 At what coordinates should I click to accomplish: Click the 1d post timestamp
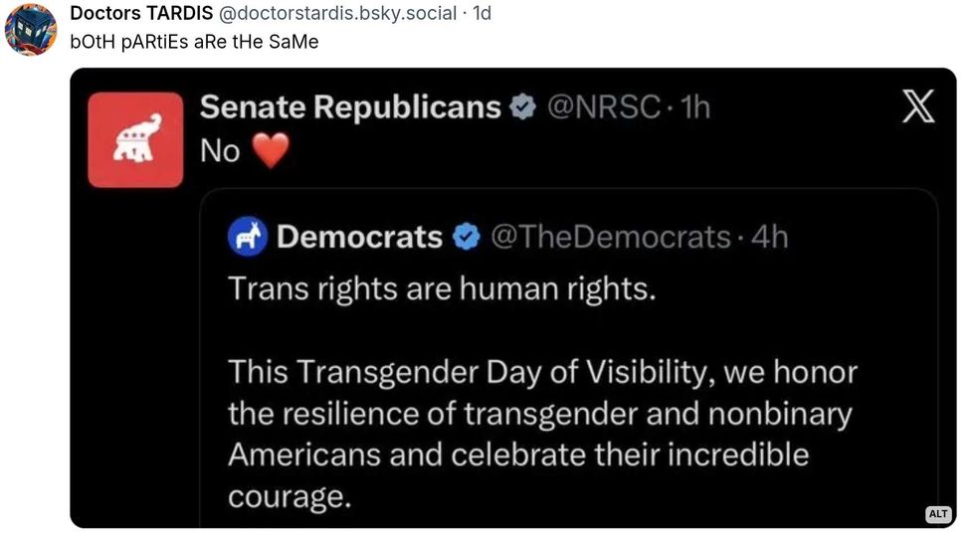coord(482,14)
